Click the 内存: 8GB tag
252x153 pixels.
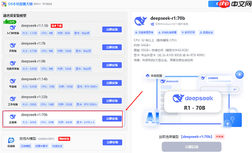pos(64,33)
